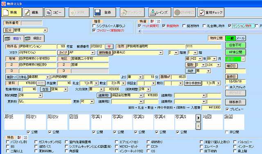Open the 区分 dropdown showing 管理
The height and width of the screenshot is (154, 262).
tap(31, 30)
